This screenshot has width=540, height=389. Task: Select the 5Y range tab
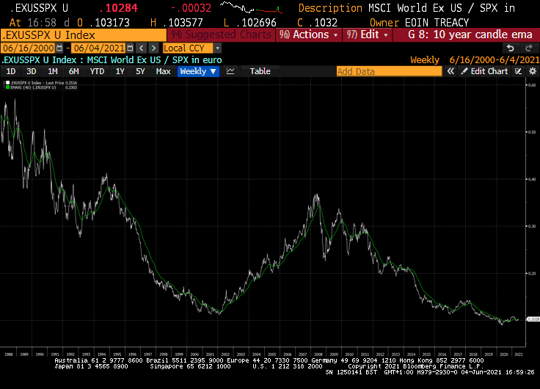tap(140, 71)
